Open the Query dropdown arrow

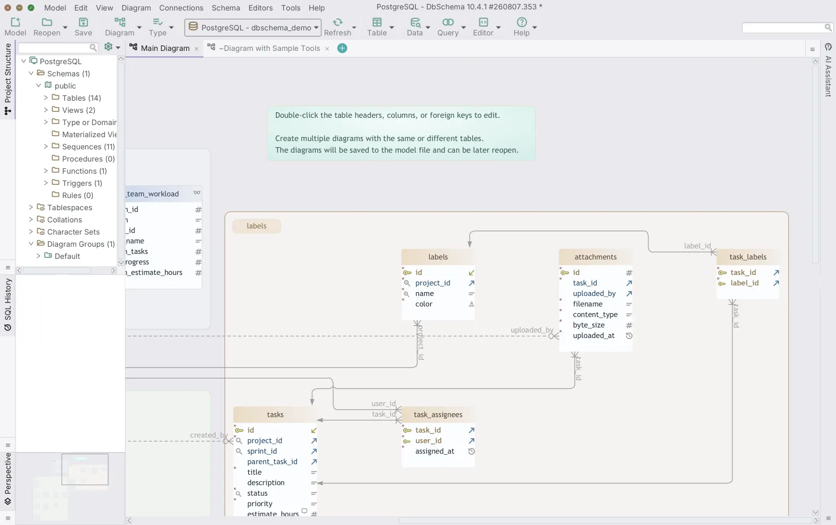pyautogui.click(x=463, y=27)
